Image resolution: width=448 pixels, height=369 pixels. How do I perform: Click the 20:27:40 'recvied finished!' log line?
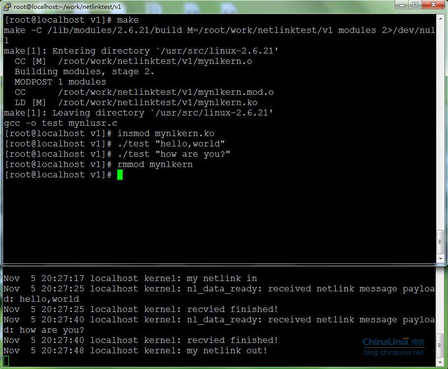coord(140,340)
